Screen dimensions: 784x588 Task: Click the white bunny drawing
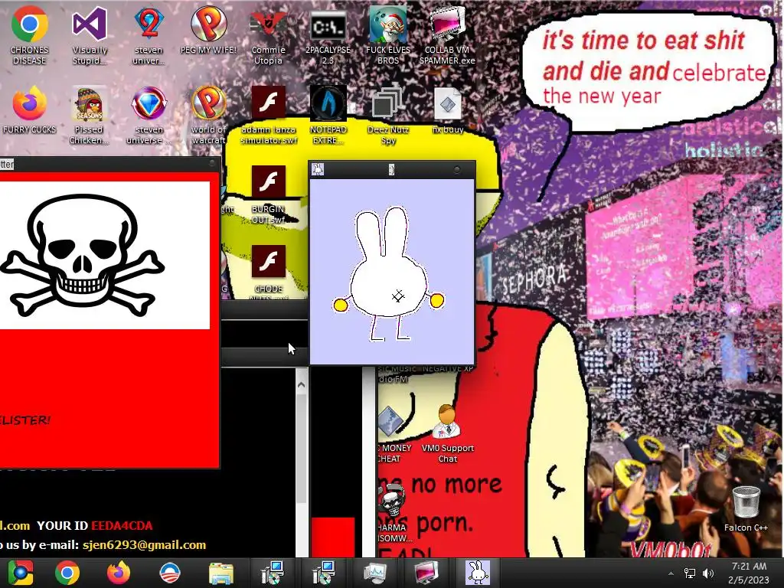(388, 274)
